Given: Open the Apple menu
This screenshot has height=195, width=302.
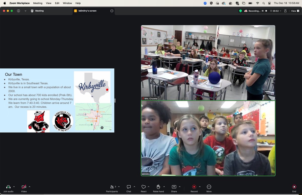Looking at the screenshot, I should [5, 3].
